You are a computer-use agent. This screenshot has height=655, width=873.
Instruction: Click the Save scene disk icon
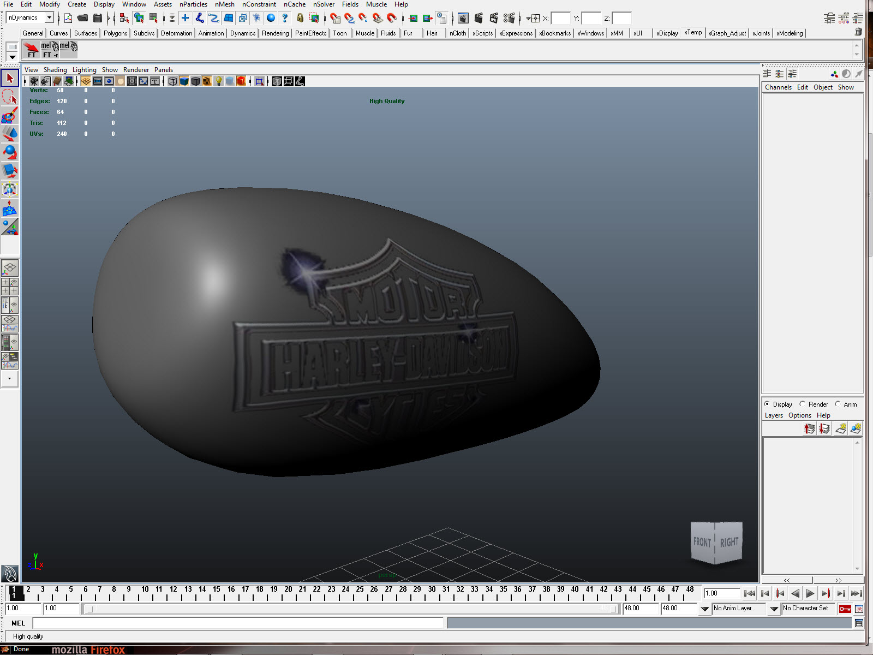pos(98,18)
